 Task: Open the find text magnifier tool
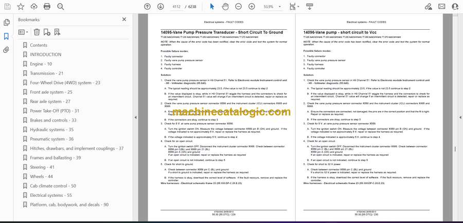61,7
